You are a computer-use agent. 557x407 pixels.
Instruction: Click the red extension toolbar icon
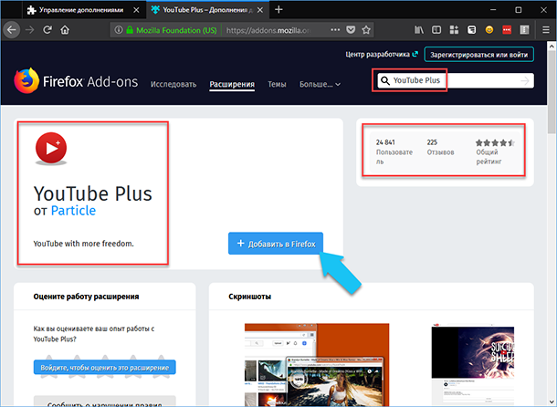[507, 30]
